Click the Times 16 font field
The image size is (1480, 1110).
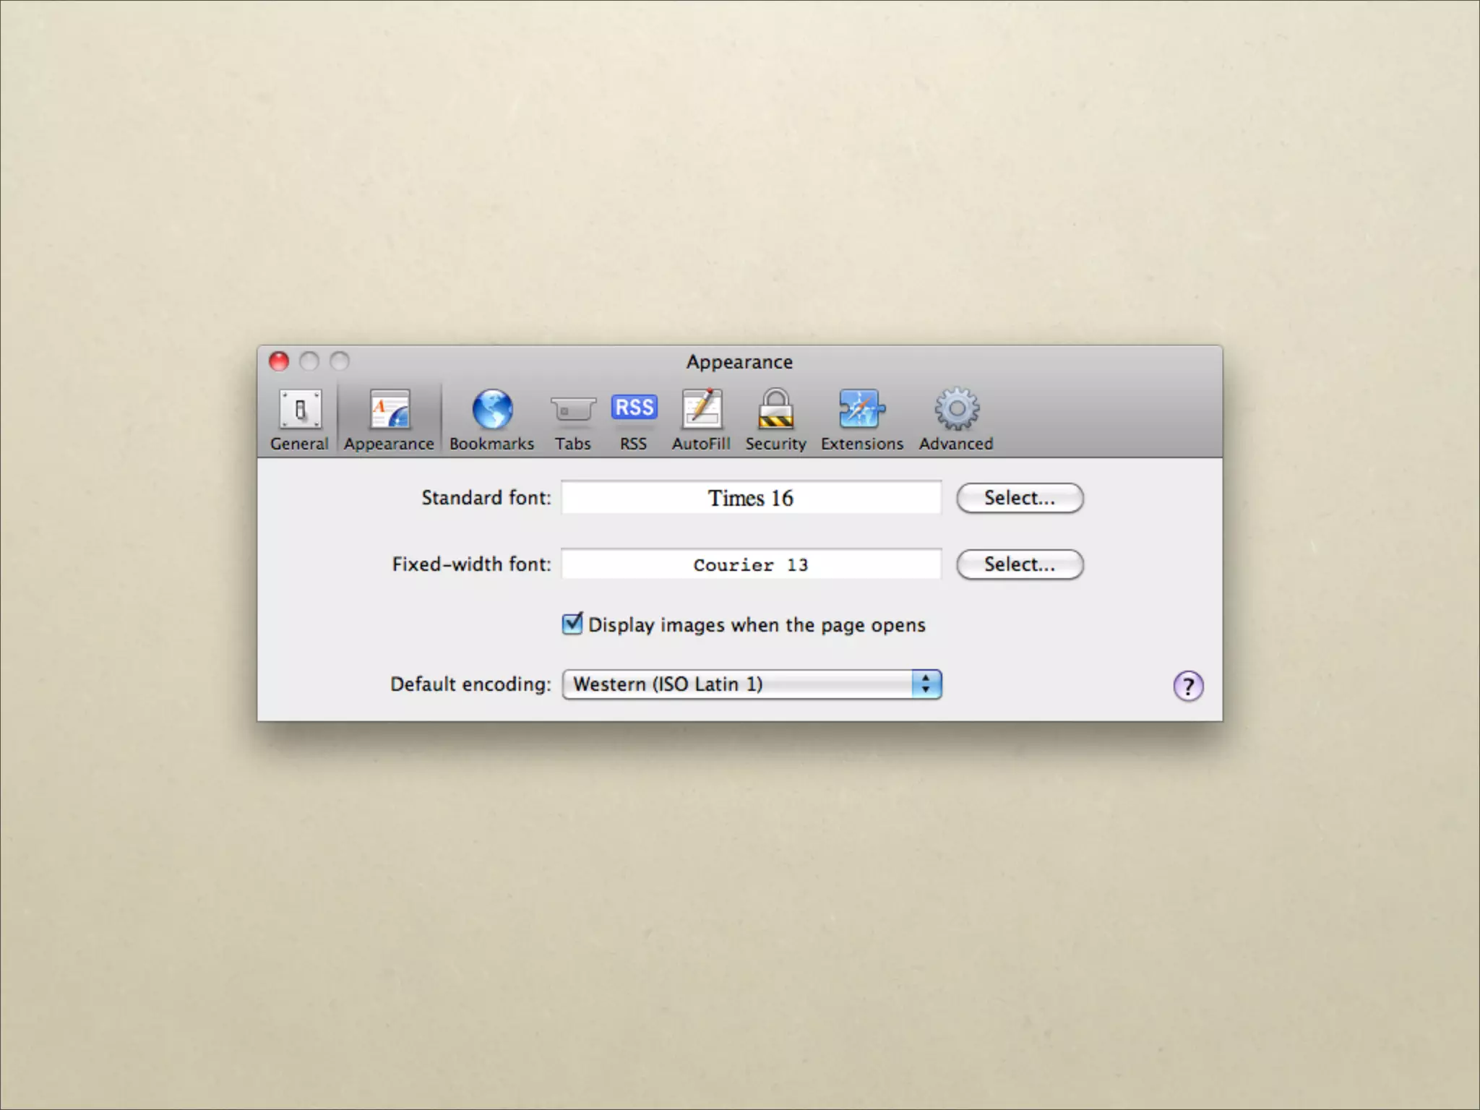[x=751, y=498]
